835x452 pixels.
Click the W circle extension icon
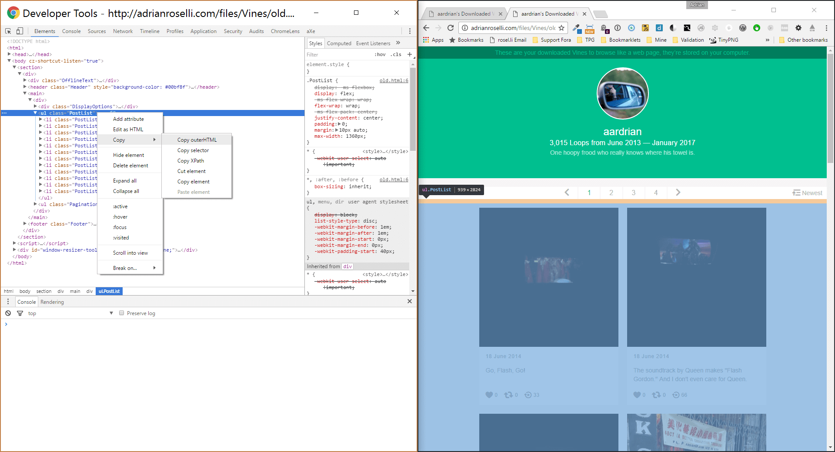pos(743,28)
